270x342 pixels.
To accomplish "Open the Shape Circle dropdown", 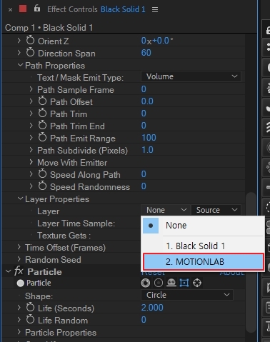I will tap(187, 295).
